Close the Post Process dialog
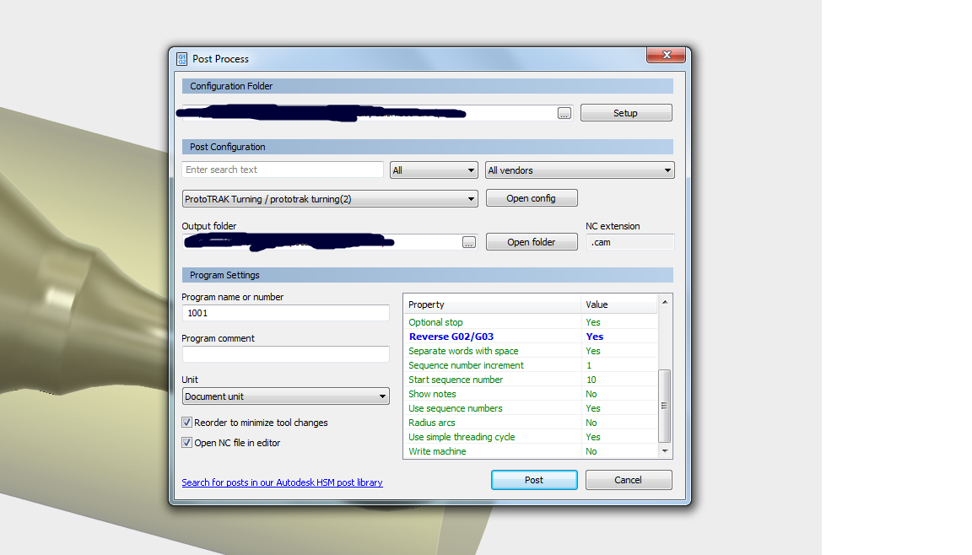The width and height of the screenshot is (972, 555). [x=666, y=55]
